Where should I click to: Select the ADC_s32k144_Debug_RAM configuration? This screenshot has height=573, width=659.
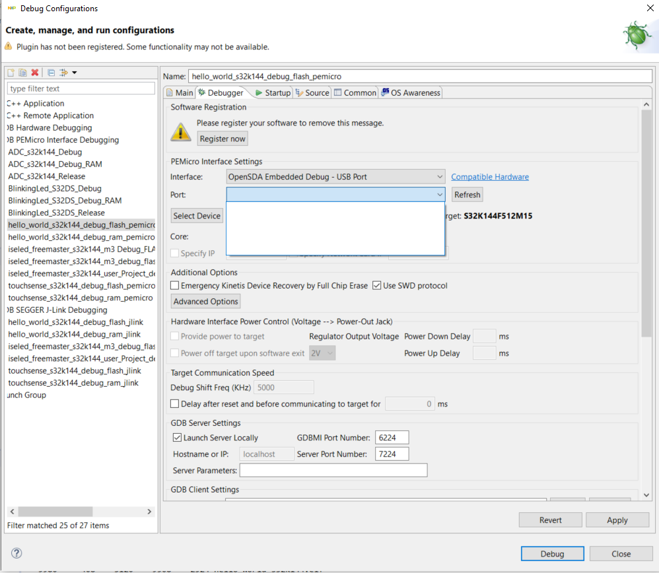point(55,164)
